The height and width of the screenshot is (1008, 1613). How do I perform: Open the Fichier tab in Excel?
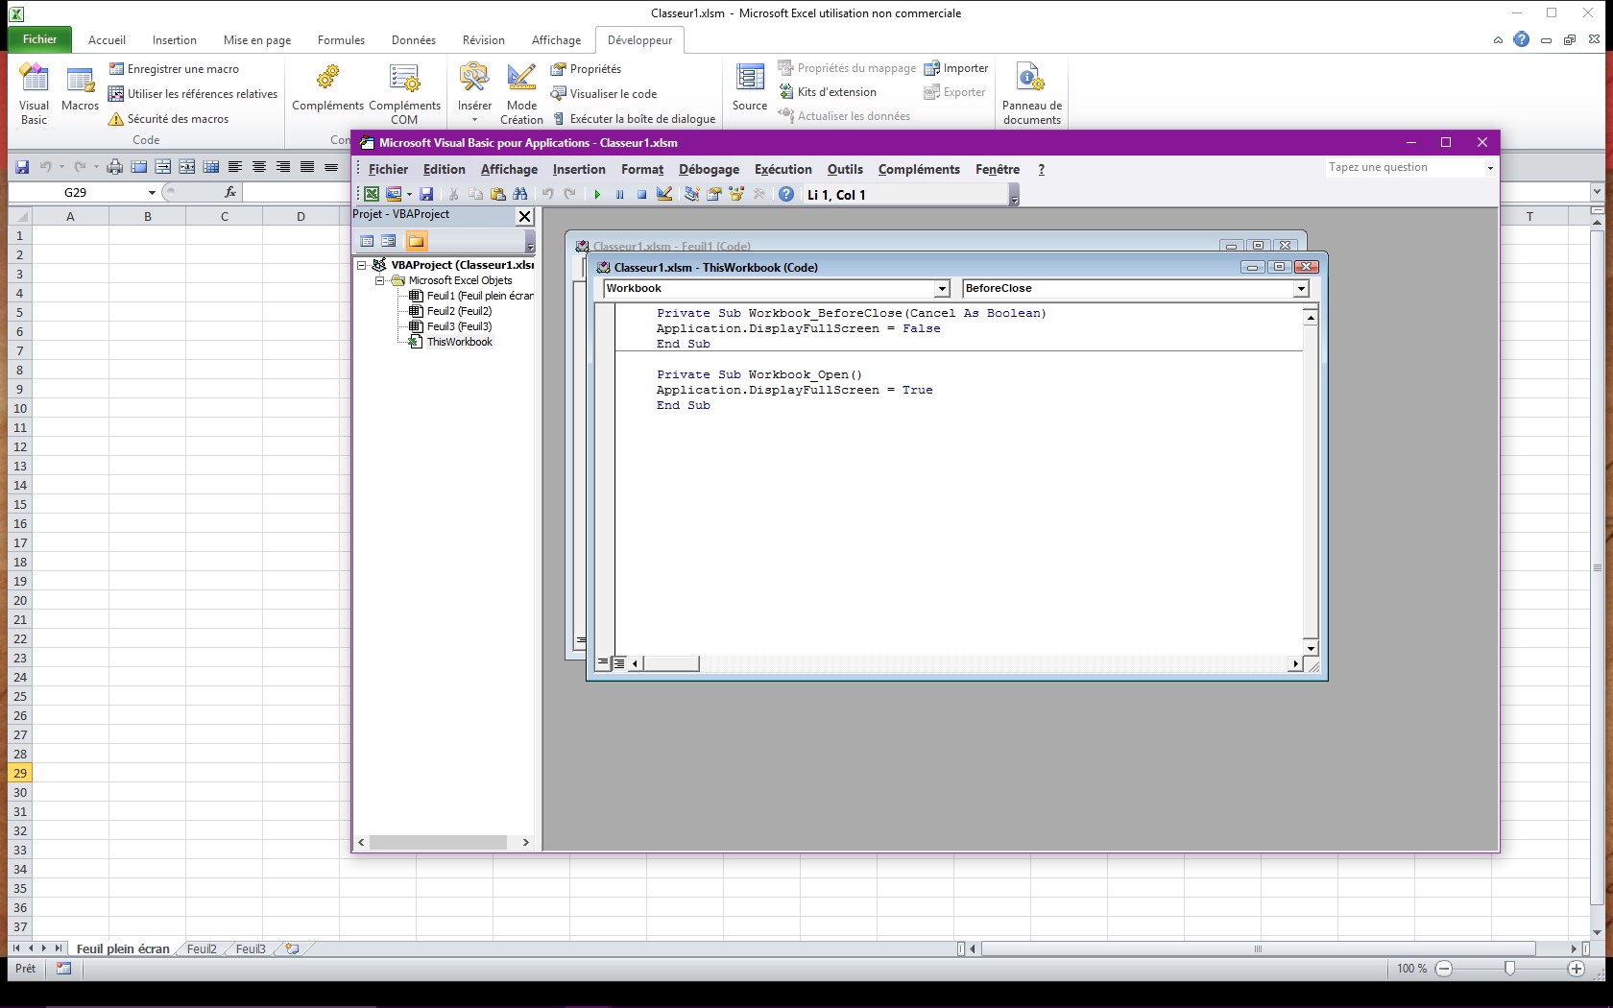40,39
